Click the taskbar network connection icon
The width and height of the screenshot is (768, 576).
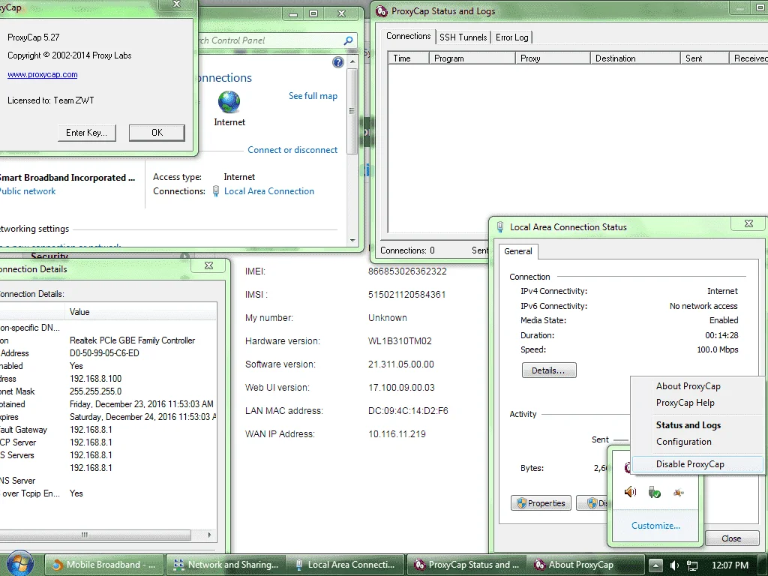click(x=692, y=565)
